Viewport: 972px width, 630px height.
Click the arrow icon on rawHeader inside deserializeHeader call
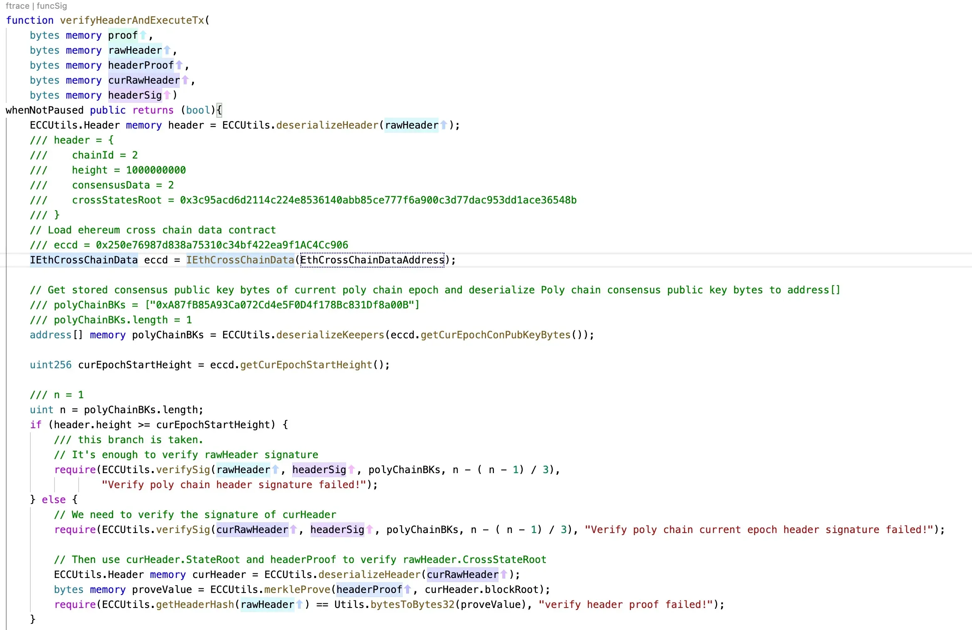444,125
